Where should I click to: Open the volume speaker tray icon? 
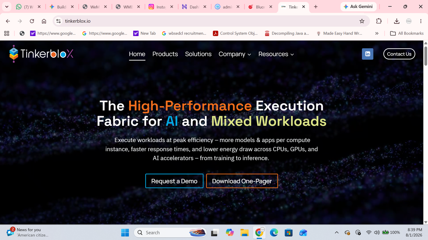click(377, 233)
